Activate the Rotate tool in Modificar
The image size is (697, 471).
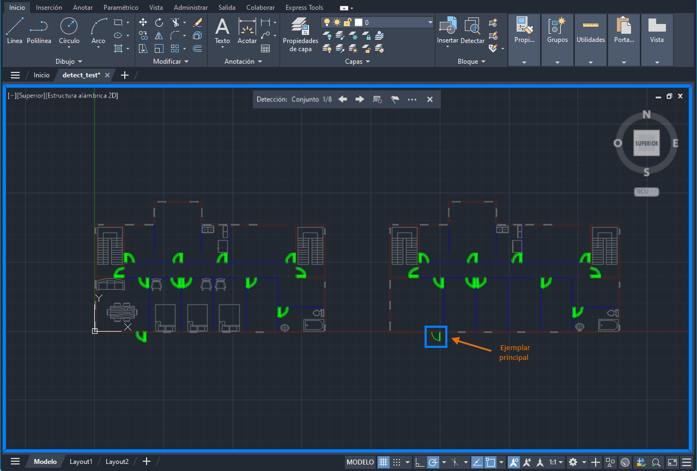pos(159,22)
